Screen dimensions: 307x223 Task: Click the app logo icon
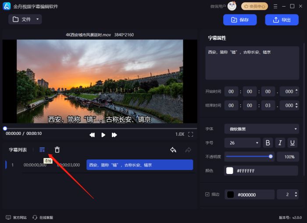click(7, 6)
